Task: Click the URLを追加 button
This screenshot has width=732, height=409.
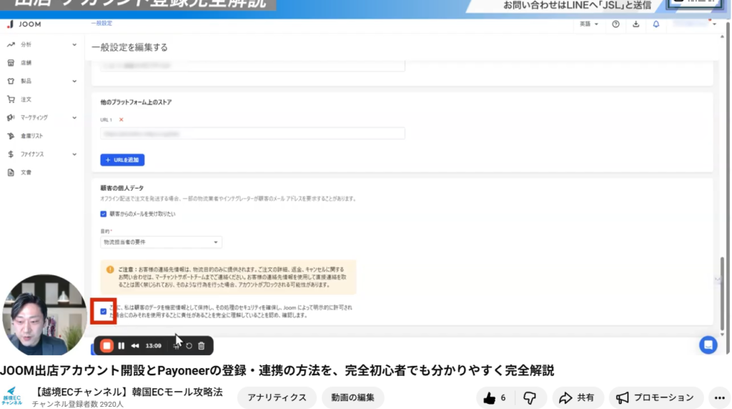Action: [124, 159]
